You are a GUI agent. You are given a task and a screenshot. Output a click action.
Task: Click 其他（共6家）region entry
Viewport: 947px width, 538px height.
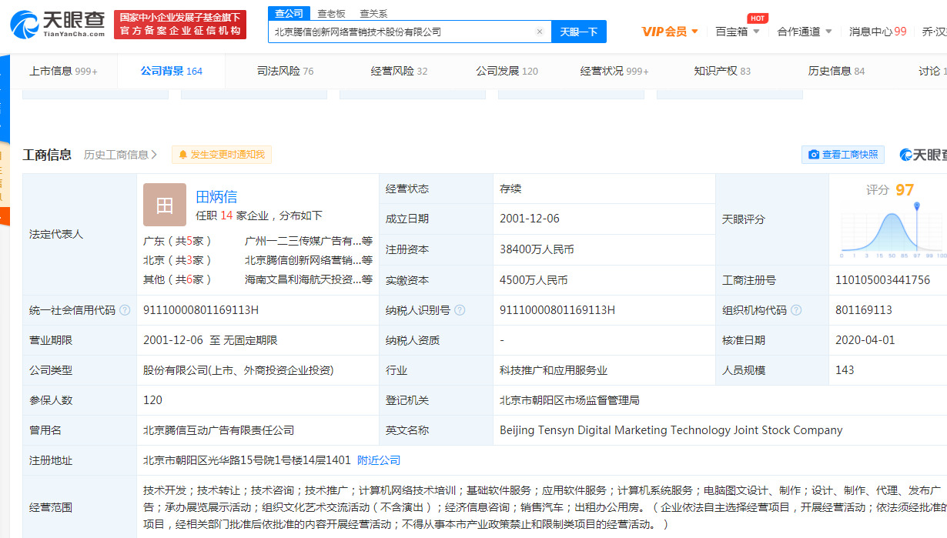[x=177, y=279]
